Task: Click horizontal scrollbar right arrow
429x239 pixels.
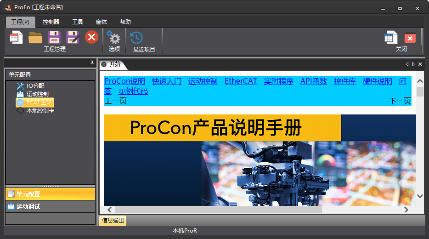Action: point(406,210)
